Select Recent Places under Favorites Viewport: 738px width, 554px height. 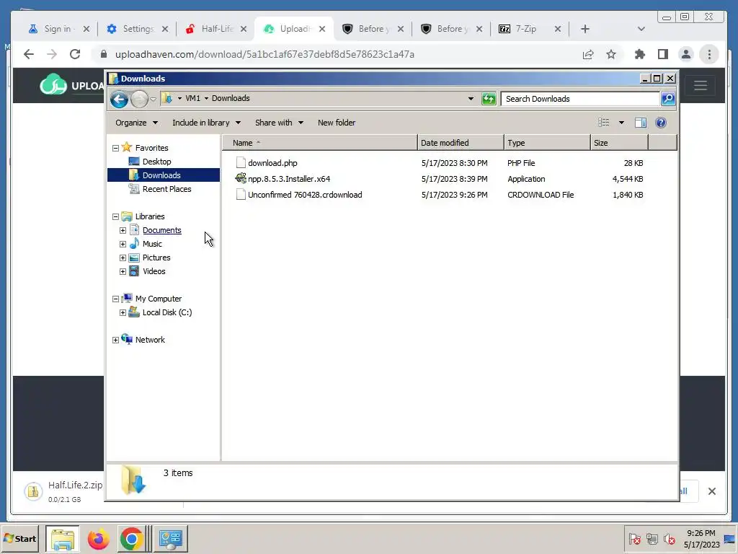pos(166,189)
